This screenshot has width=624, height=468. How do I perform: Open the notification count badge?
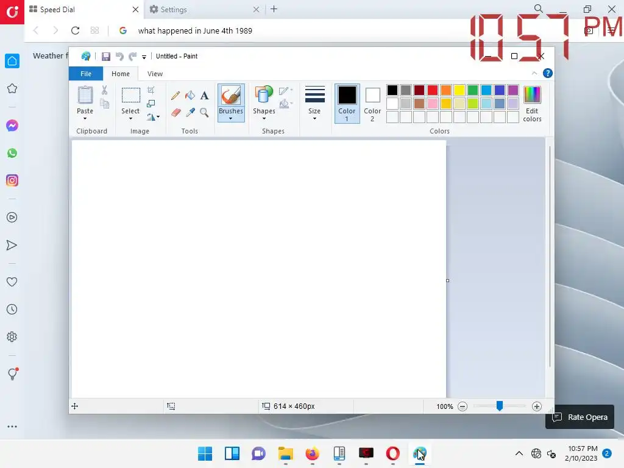(x=607, y=453)
